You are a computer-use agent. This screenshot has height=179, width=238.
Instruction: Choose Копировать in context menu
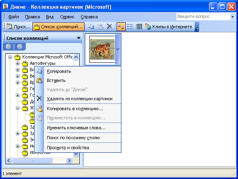(59, 71)
